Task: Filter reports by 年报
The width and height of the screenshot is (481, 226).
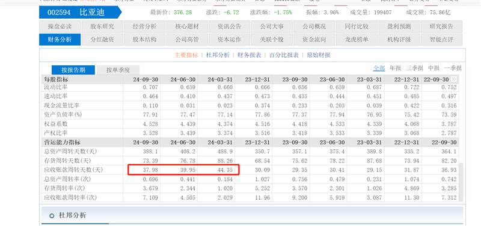Action: (395, 68)
